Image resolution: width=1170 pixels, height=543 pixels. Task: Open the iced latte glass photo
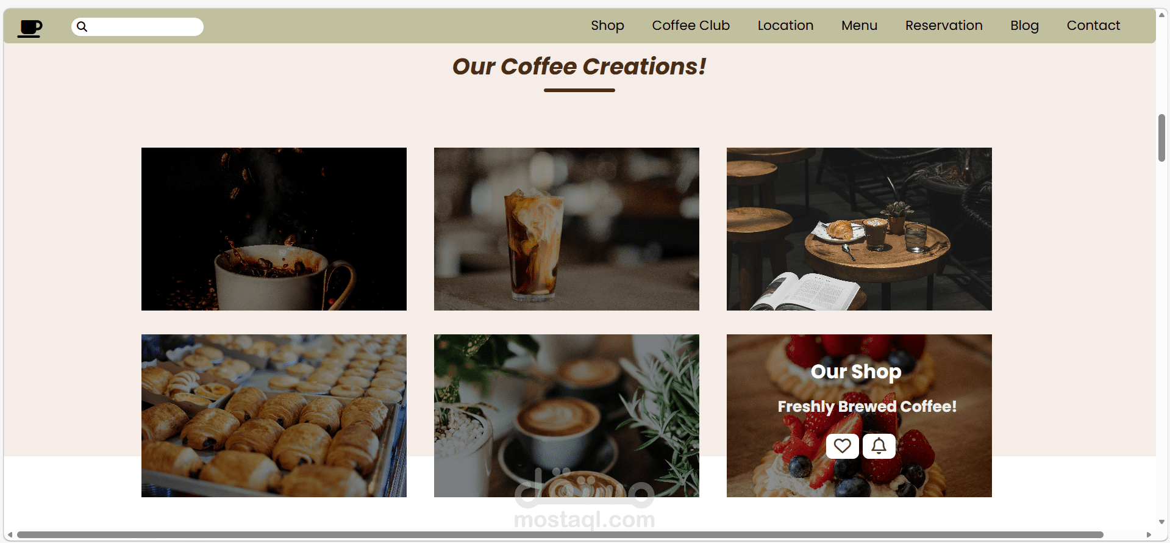(566, 229)
